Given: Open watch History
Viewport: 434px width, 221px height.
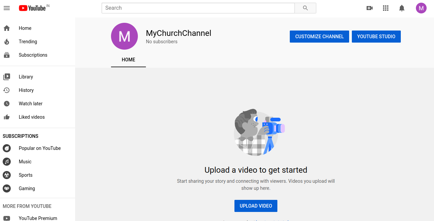Looking at the screenshot, I should 38,90.
